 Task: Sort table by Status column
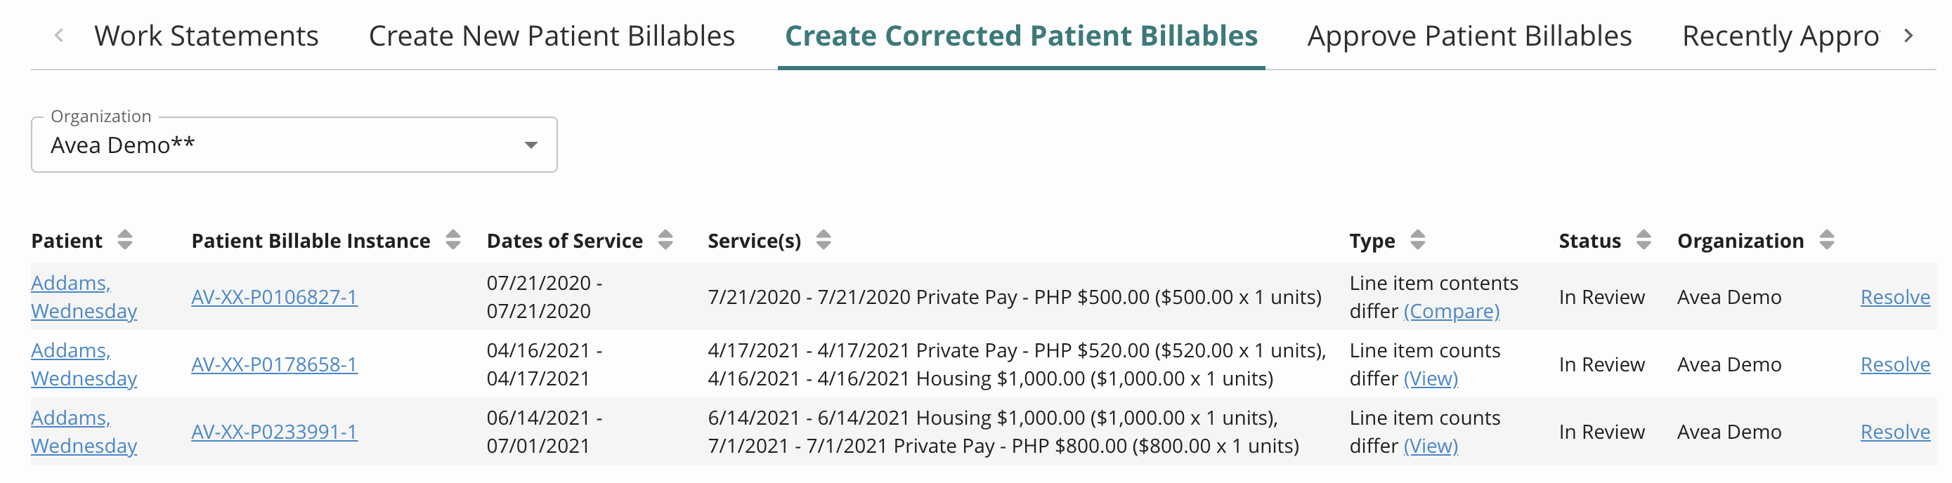click(x=1644, y=241)
